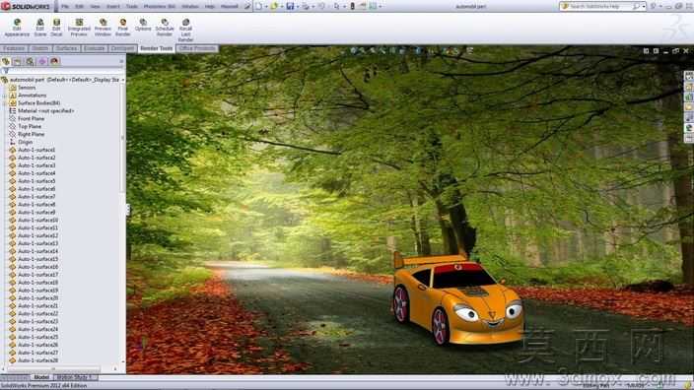Open the Edit Decal tool
The height and width of the screenshot is (390, 694).
click(56, 28)
